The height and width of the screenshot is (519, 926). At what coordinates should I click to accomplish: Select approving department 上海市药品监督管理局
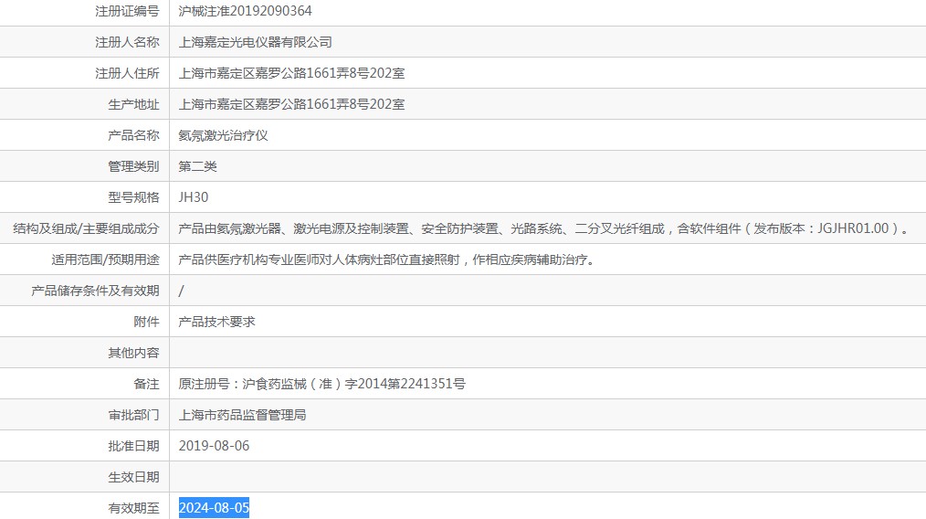[242, 415]
